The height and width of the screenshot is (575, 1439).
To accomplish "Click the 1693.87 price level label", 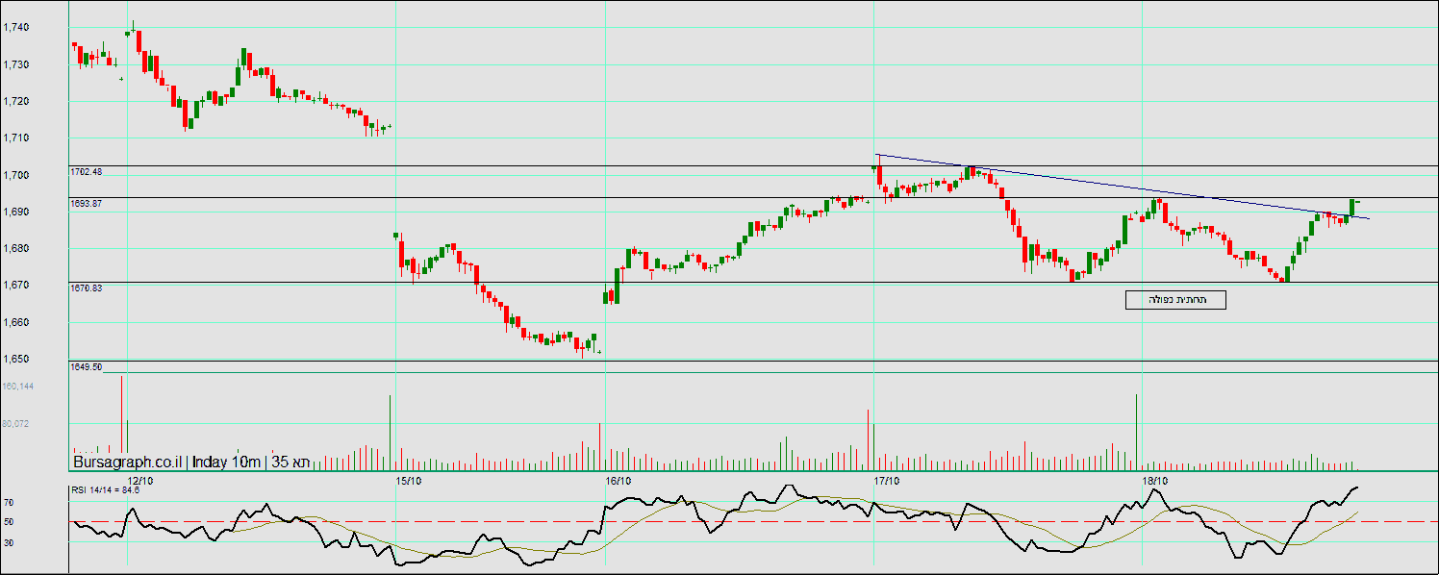I will [x=86, y=204].
